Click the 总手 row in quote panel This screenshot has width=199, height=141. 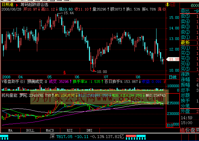point(190,90)
